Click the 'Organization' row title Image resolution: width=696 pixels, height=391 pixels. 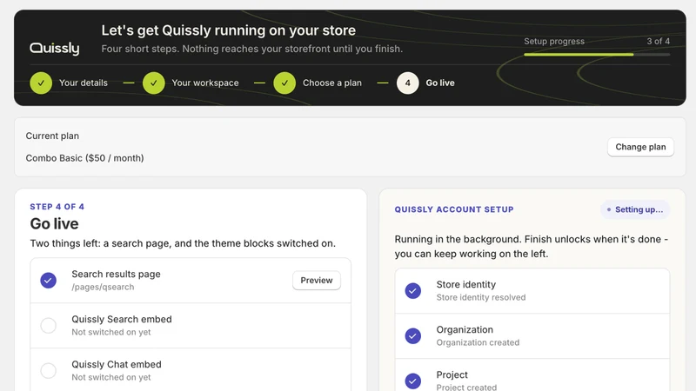[465, 330]
